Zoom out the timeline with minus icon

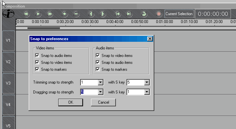(x=76, y=14)
